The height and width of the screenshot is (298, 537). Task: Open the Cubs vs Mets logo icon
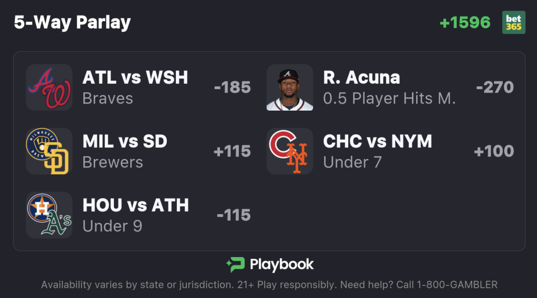(290, 151)
